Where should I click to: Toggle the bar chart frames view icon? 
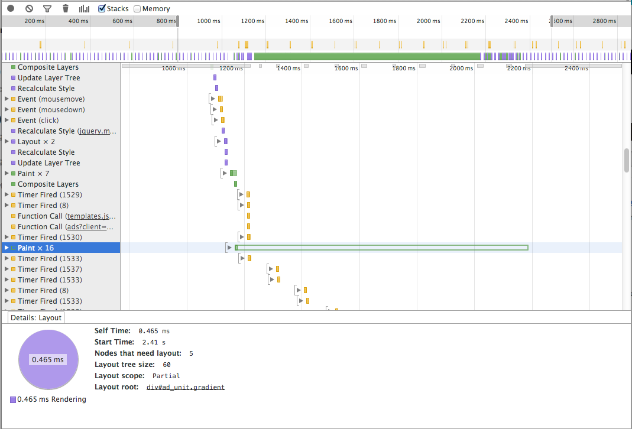(85, 9)
